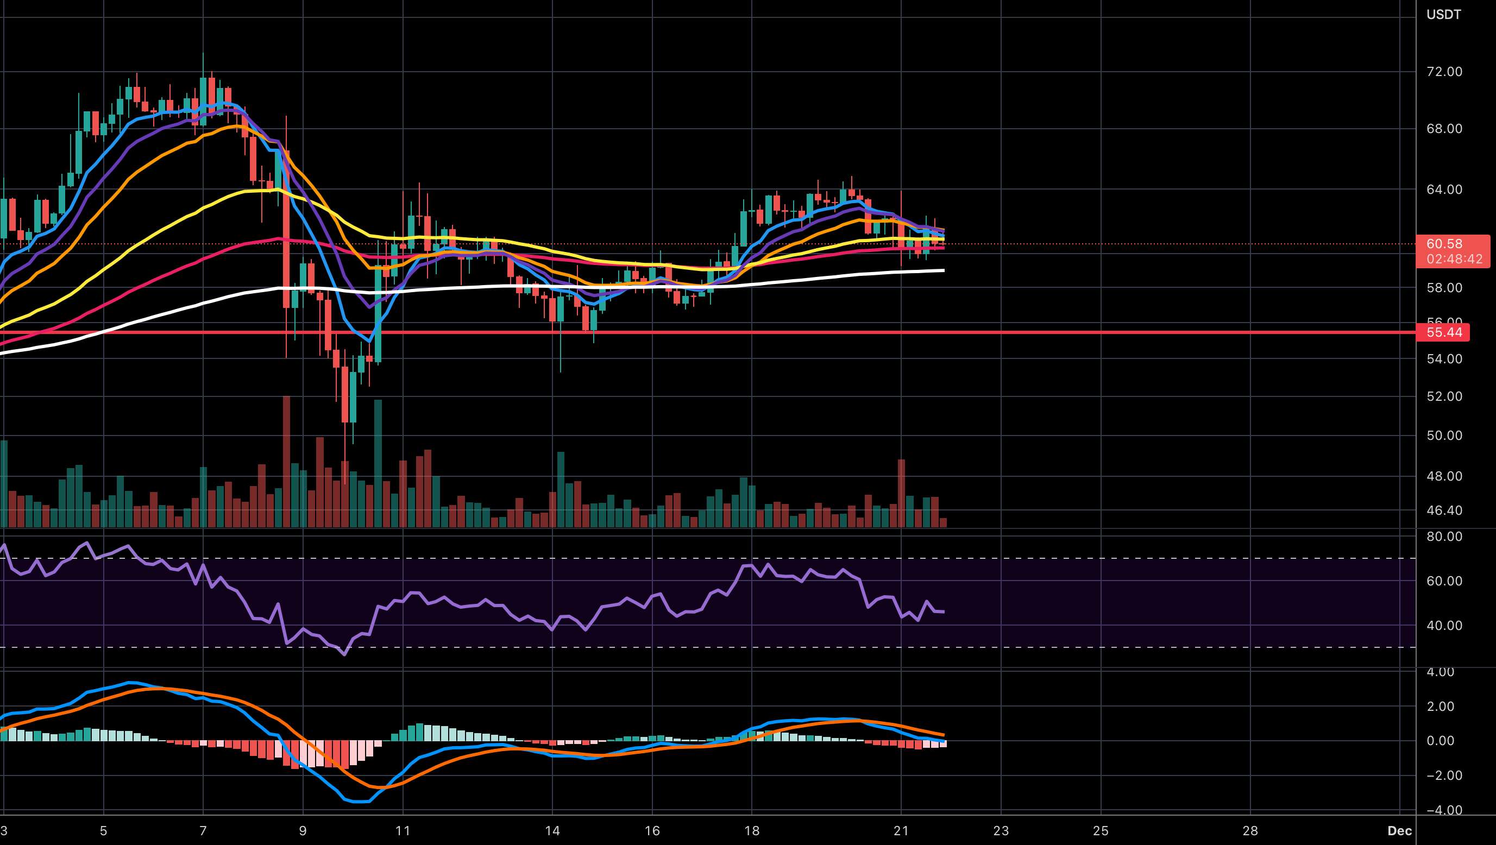Click the 21 date axis label
The height and width of the screenshot is (845, 1496).
(x=901, y=830)
